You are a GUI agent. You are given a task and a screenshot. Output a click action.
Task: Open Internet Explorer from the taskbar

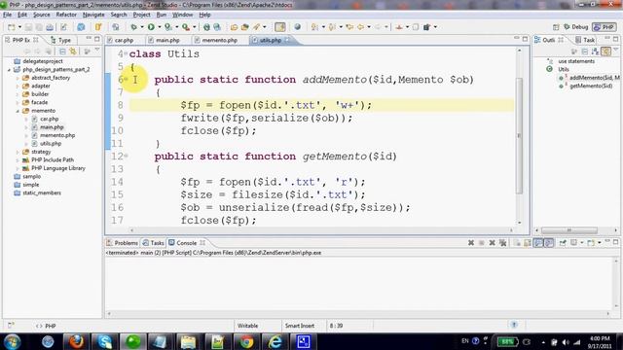pyautogui.click(x=275, y=341)
